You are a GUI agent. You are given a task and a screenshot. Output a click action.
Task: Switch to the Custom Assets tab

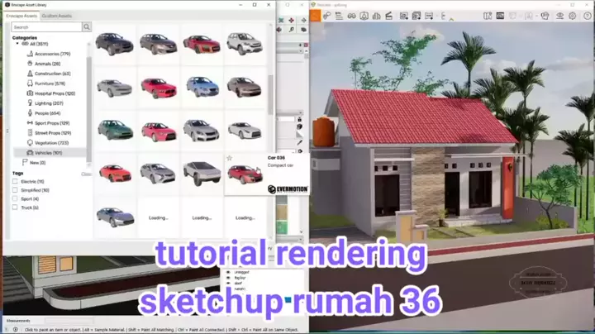(x=56, y=16)
